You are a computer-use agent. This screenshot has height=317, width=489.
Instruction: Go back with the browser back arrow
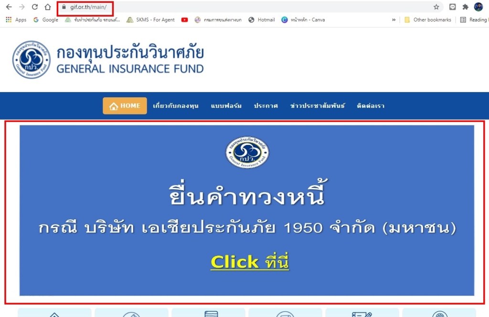click(x=9, y=7)
